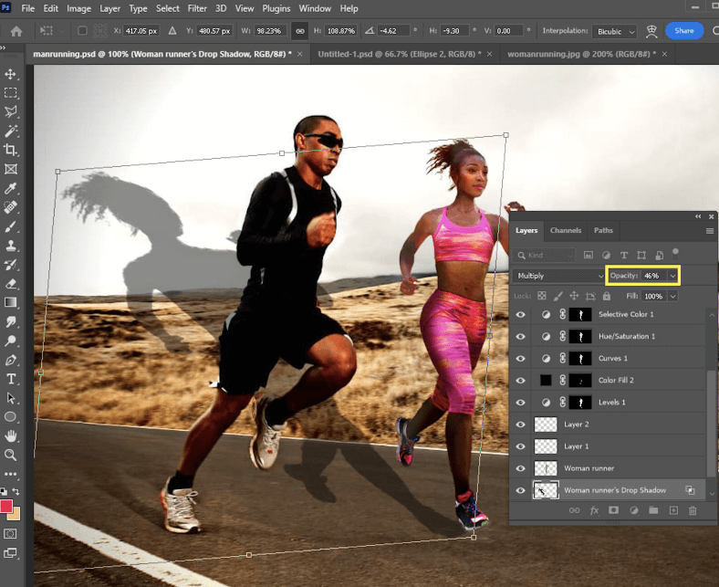Hide the Woman runner layer
This screenshot has width=719, height=587.
click(520, 468)
